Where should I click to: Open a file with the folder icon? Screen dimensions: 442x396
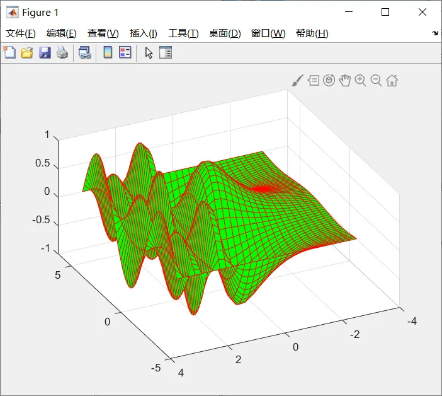(x=27, y=53)
